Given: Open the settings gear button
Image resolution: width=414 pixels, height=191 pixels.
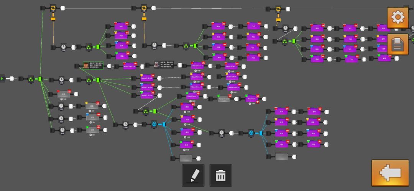Looking at the screenshot, I should [398, 17].
